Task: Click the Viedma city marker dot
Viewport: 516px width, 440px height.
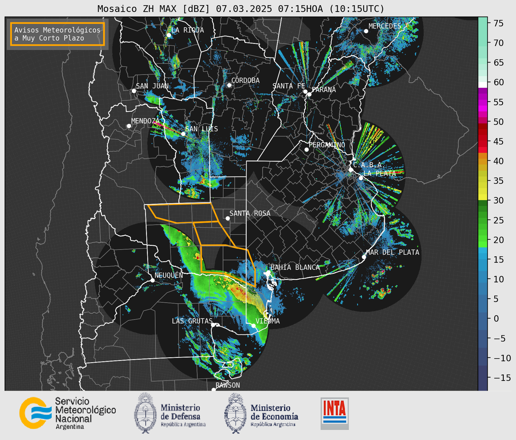Action: coord(254,326)
